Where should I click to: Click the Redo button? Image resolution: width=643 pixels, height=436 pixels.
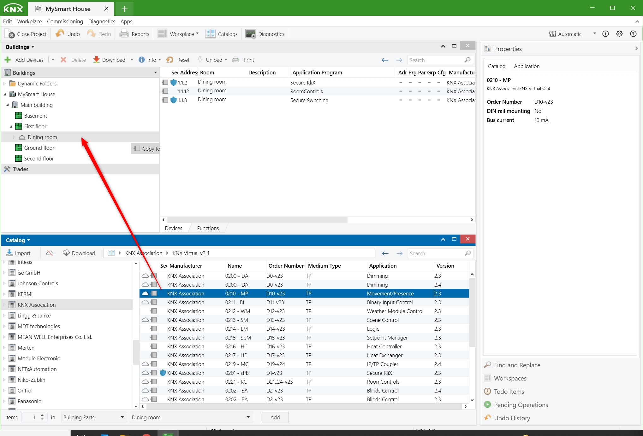click(99, 34)
